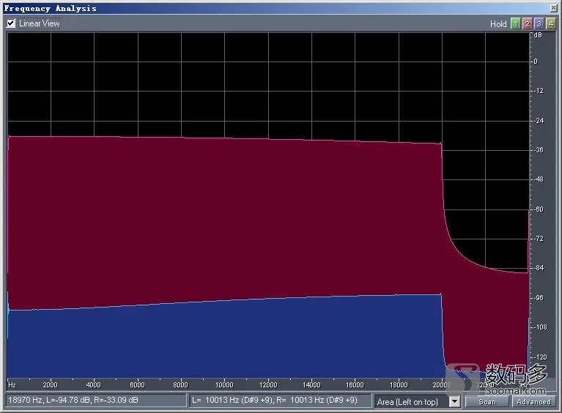
Task: Click the 18970 Hz cursor readout field
Action: [x=96, y=400]
